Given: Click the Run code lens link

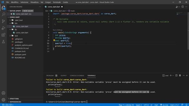Looking at the screenshot, I should tap(54, 30).
